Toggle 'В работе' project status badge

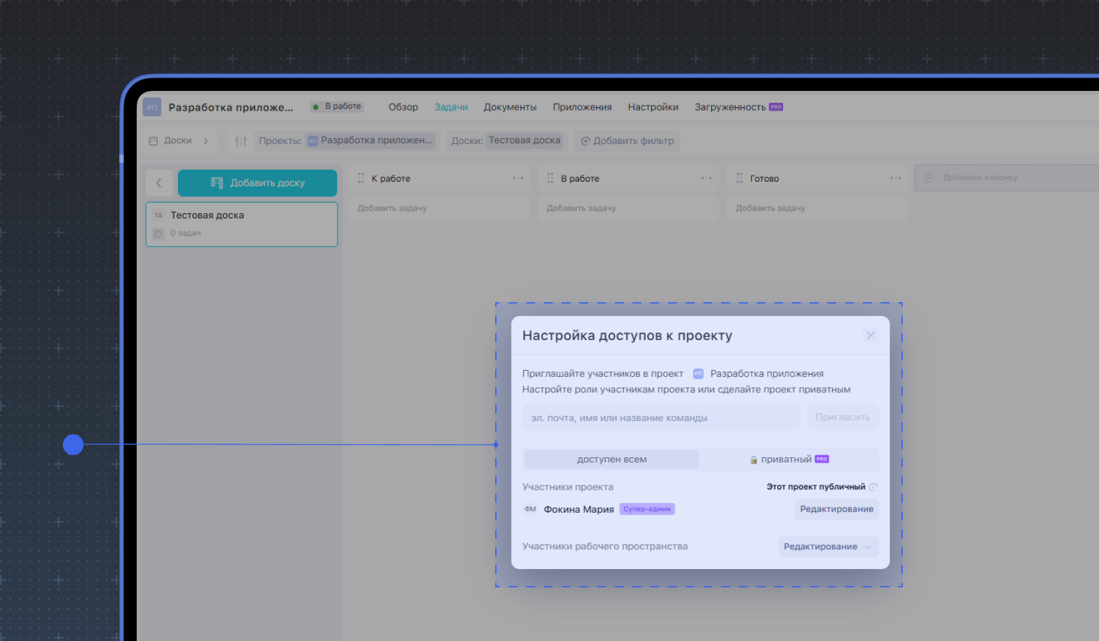click(336, 105)
